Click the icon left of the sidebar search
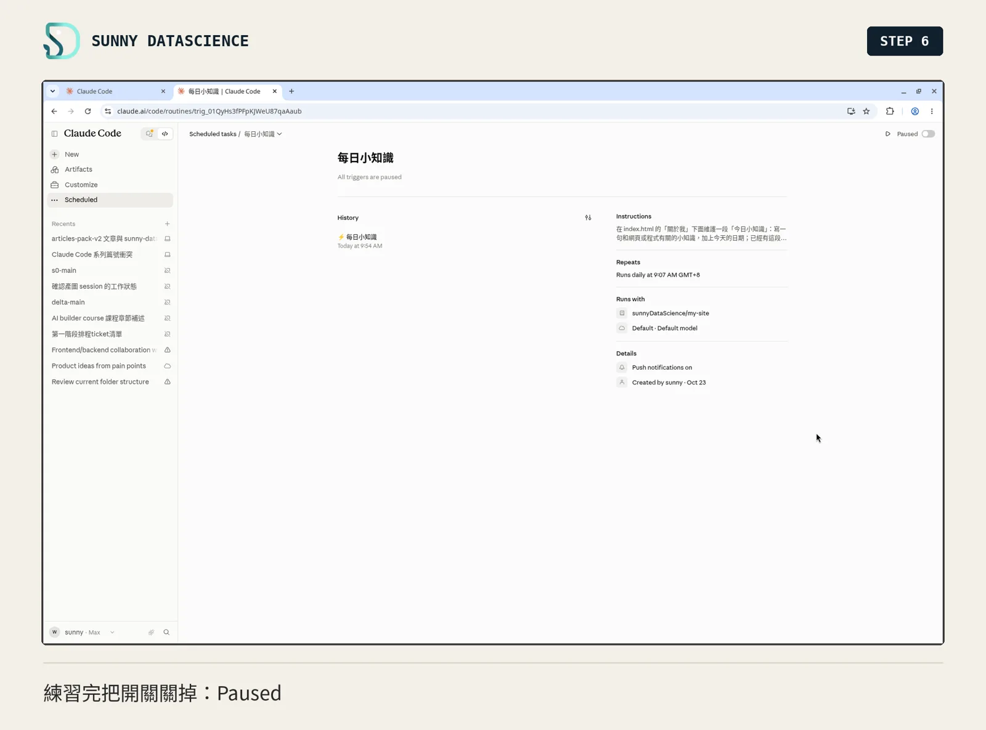 (151, 632)
